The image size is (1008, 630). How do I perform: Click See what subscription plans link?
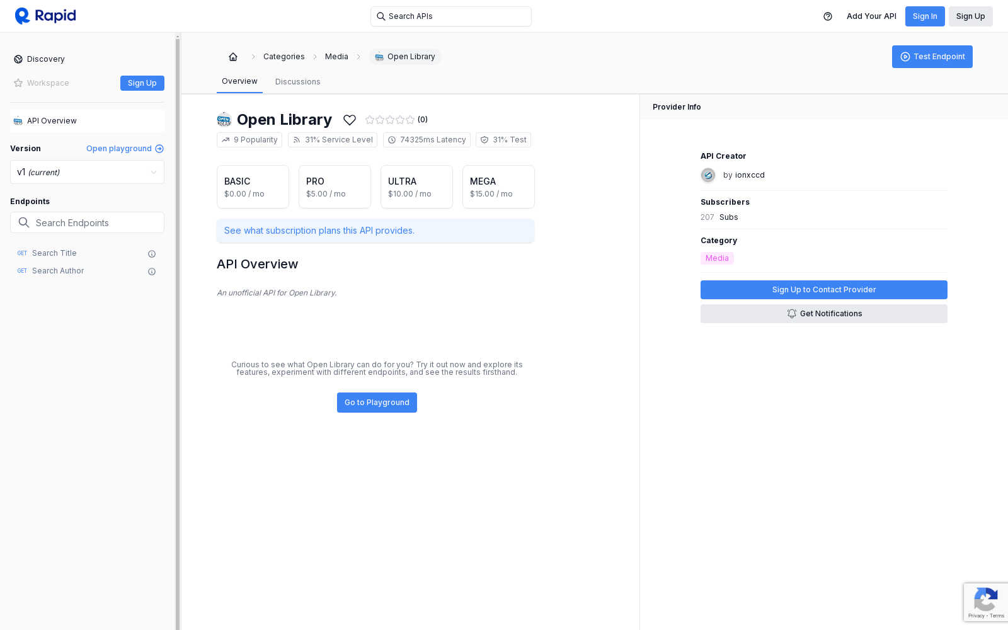(x=375, y=231)
